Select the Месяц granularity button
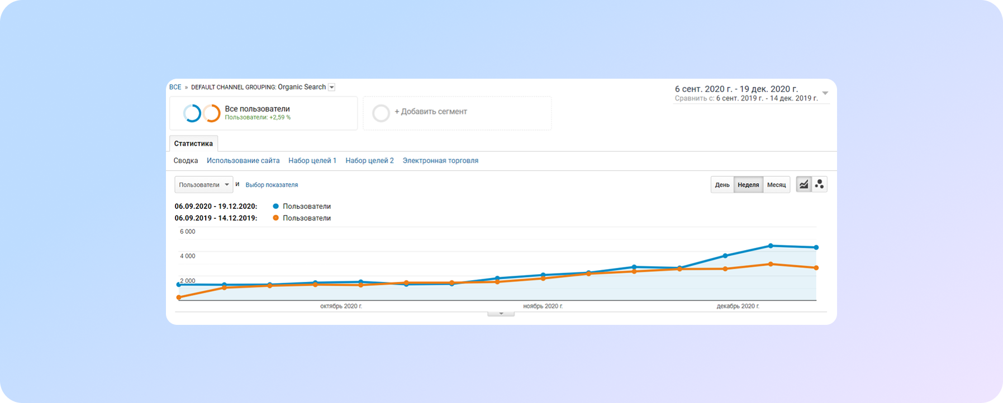The image size is (1003, 403). coord(776,185)
